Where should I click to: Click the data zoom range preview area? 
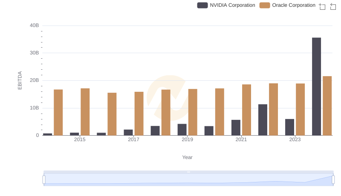[188, 180]
